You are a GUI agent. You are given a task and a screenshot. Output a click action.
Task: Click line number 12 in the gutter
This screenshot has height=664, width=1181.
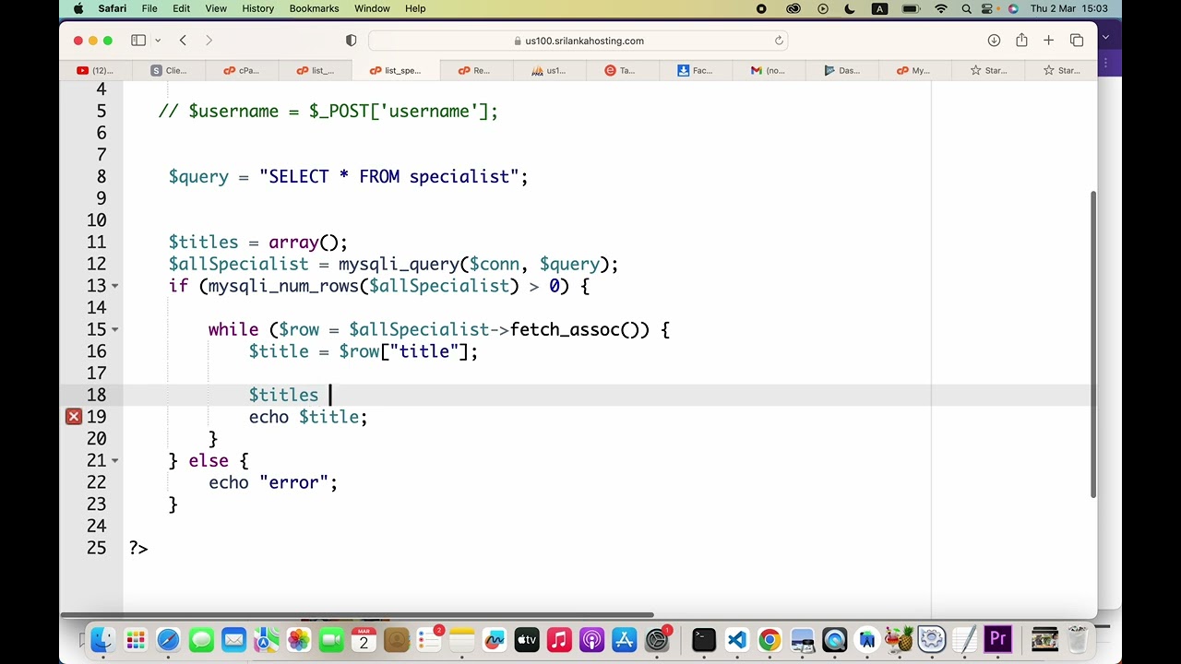(96, 264)
